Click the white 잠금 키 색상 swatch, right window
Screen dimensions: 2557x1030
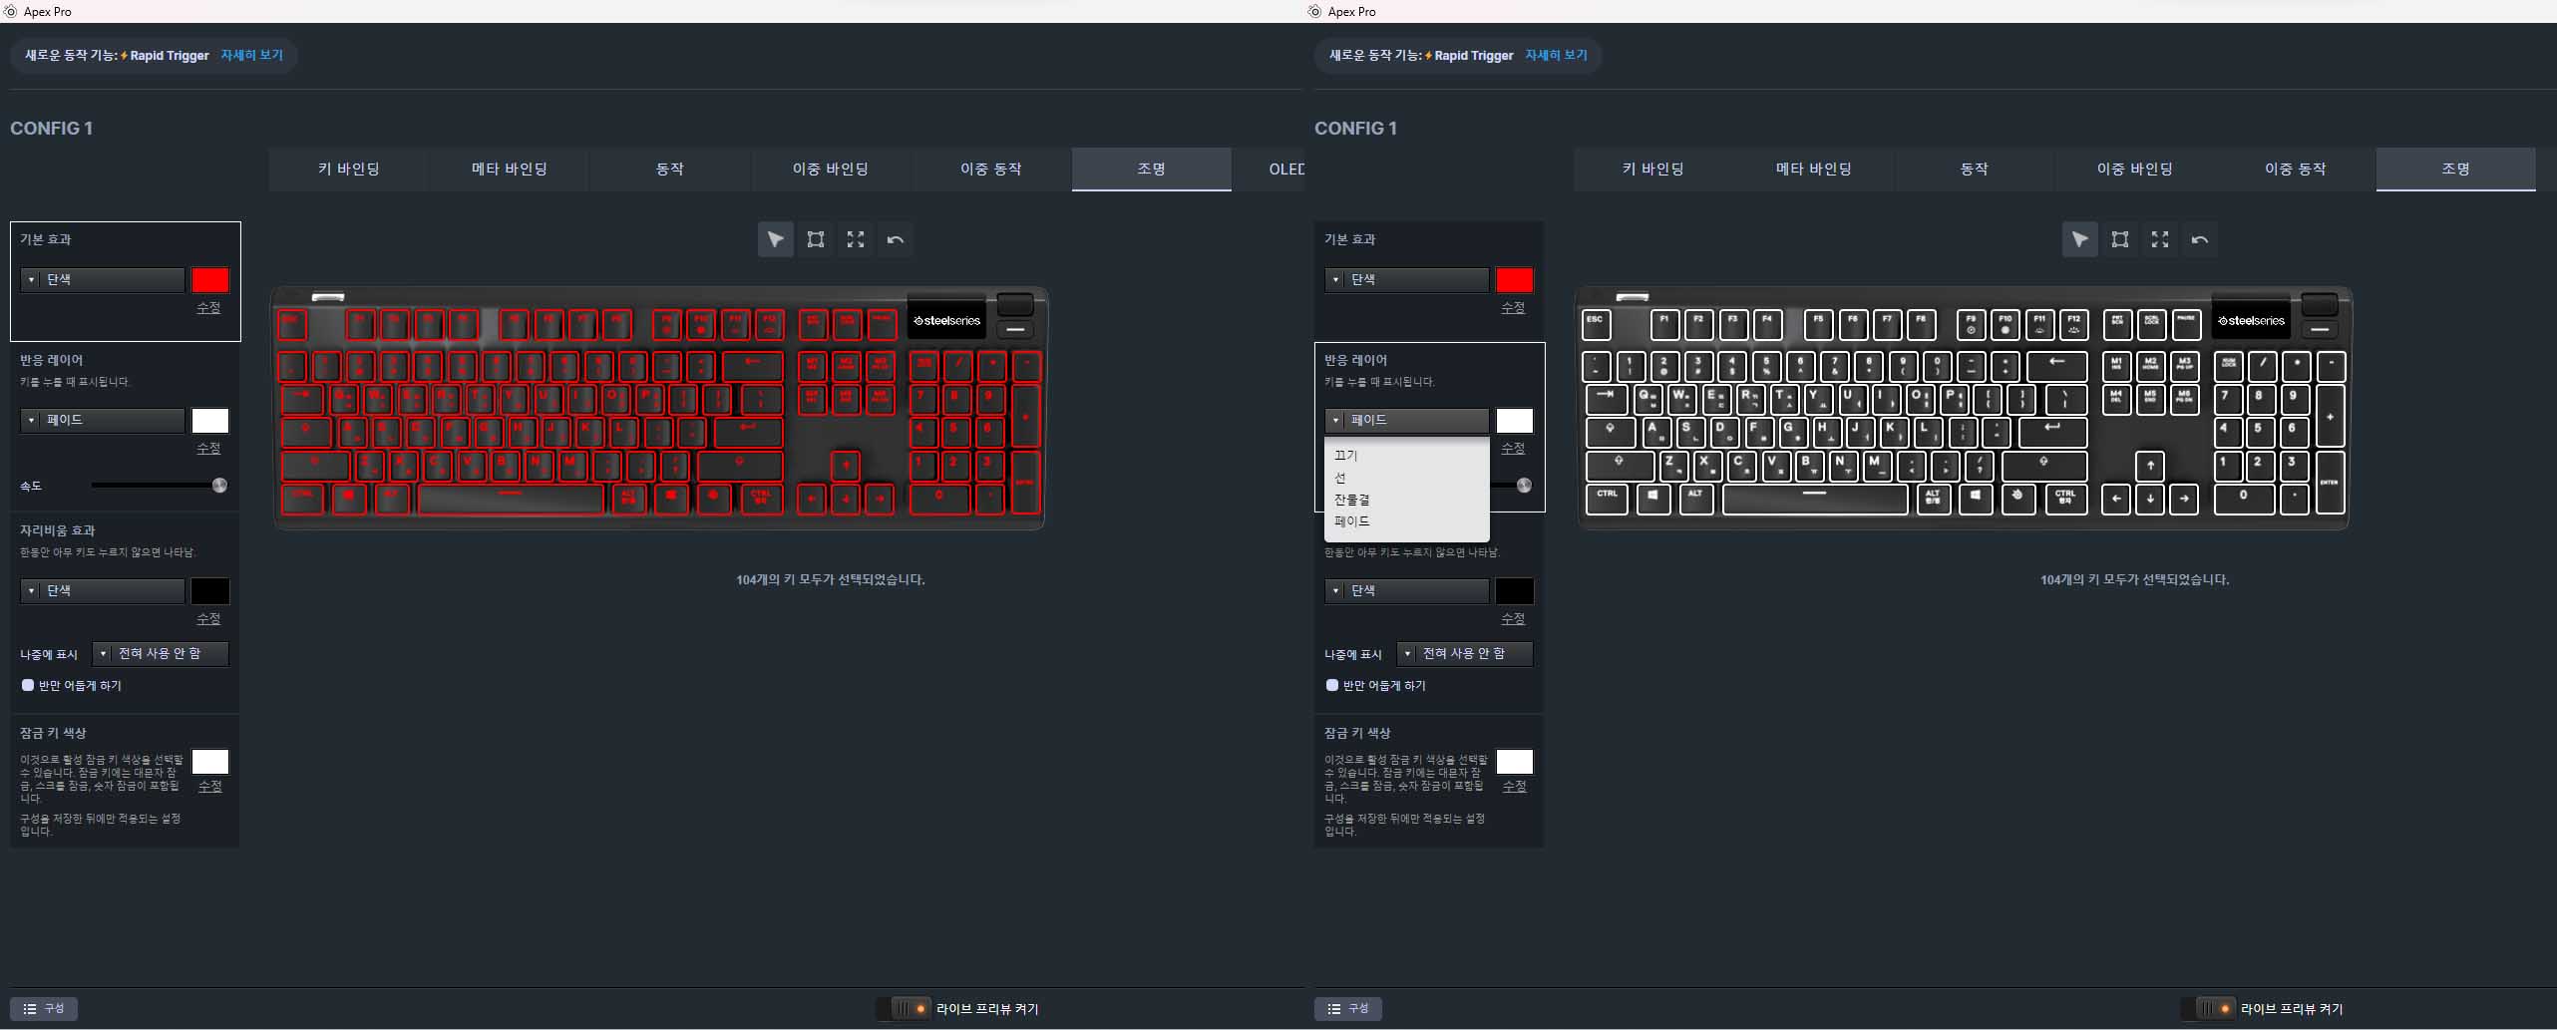(x=1514, y=762)
